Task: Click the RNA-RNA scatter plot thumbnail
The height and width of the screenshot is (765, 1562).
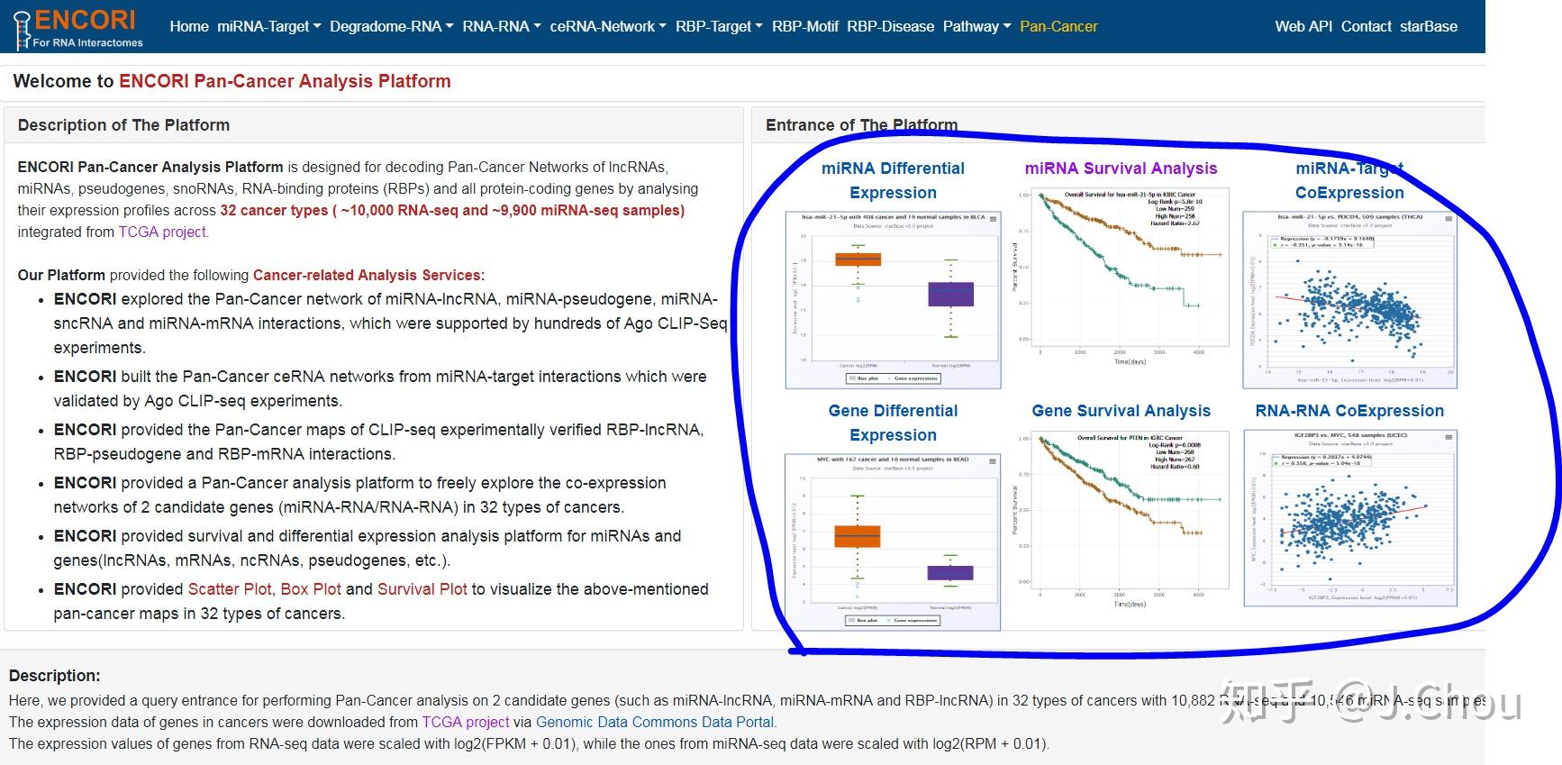Action: click(x=1349, y=517)
